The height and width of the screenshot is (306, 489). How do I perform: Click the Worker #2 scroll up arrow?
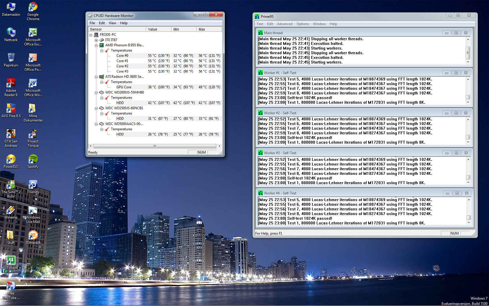coord(468,119)
